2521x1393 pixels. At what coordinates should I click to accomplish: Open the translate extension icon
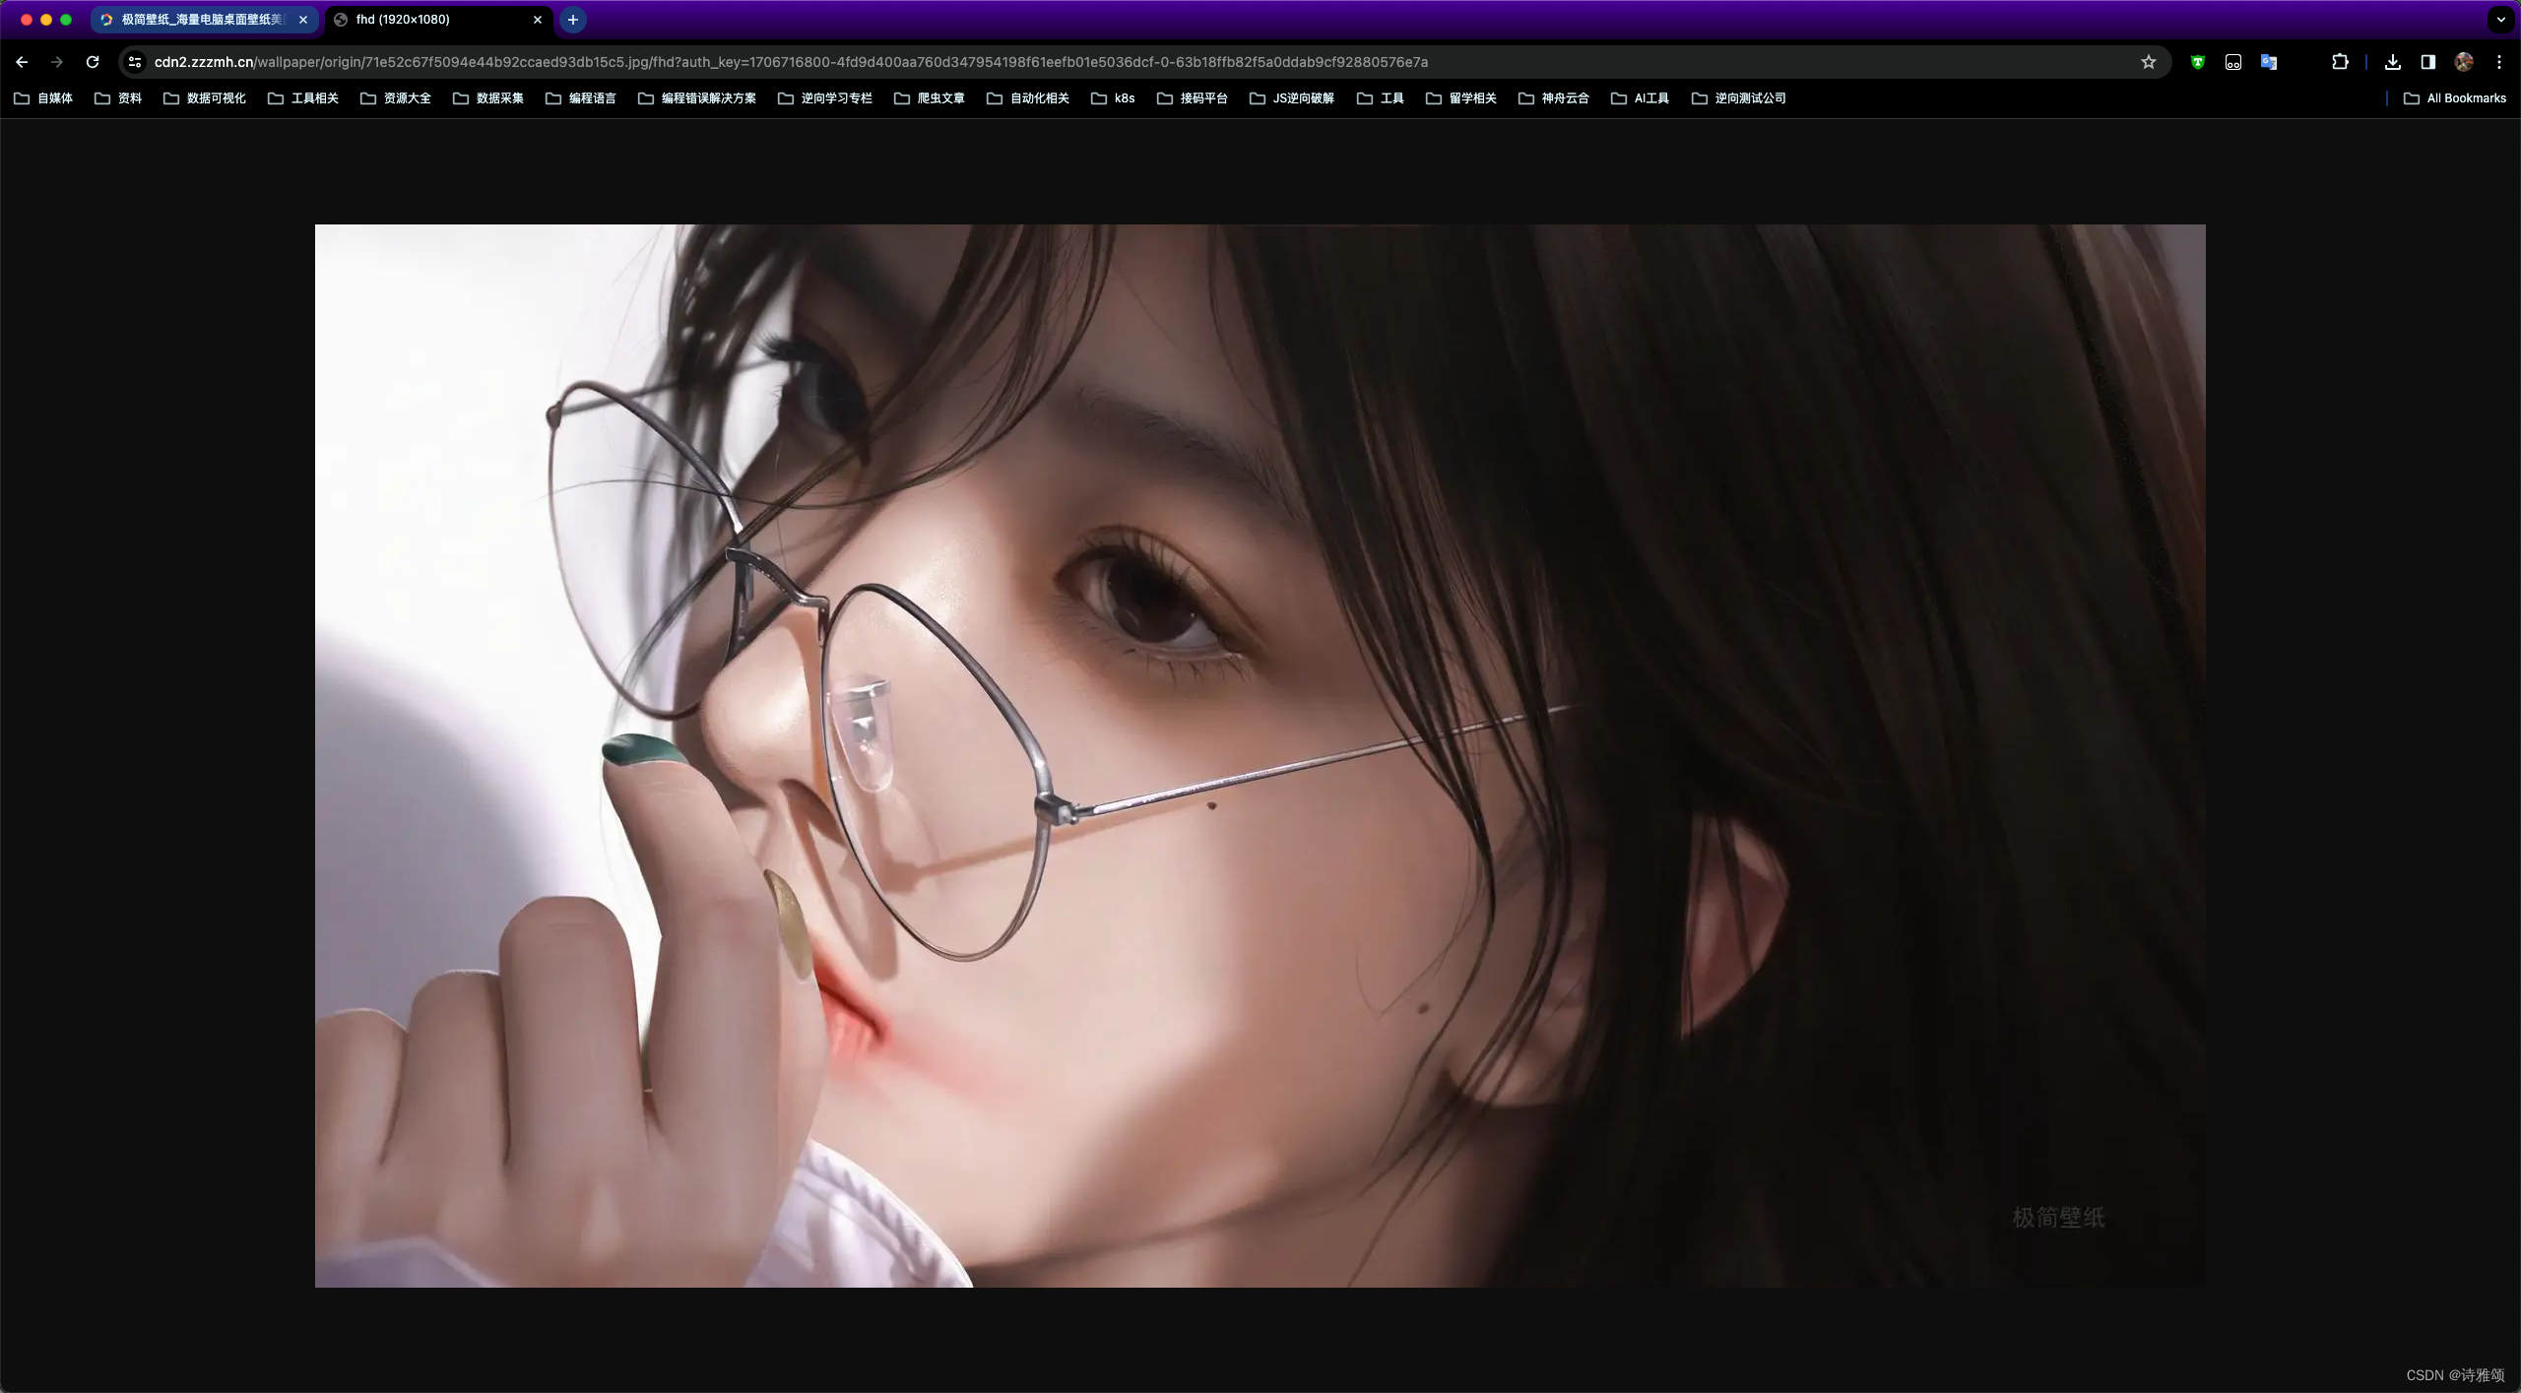(2269, 62)
